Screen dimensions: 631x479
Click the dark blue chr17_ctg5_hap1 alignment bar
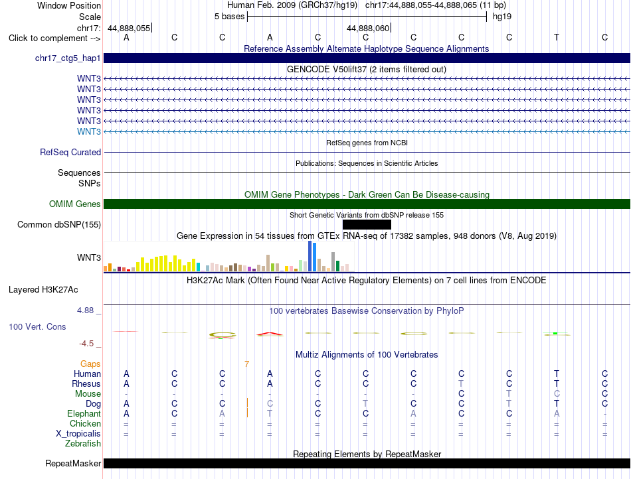tap(367, 58)
